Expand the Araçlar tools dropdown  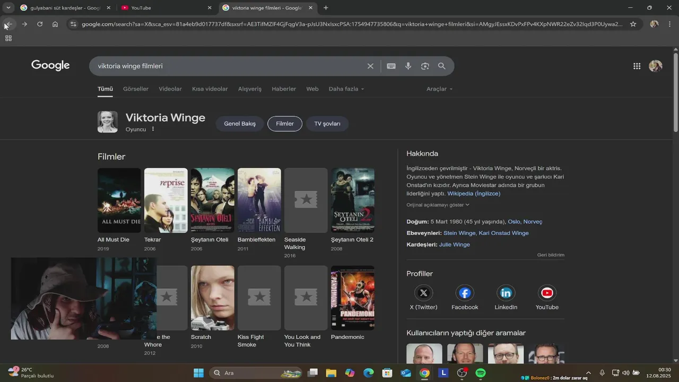tap(440, 89)
